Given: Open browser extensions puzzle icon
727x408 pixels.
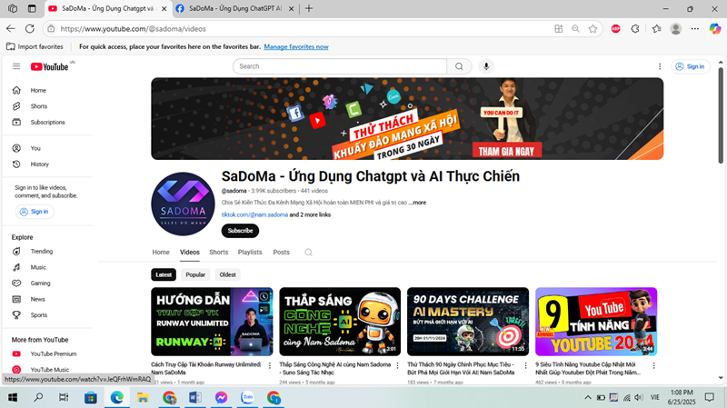Looking at the screenshot, I should click(635, 29).
